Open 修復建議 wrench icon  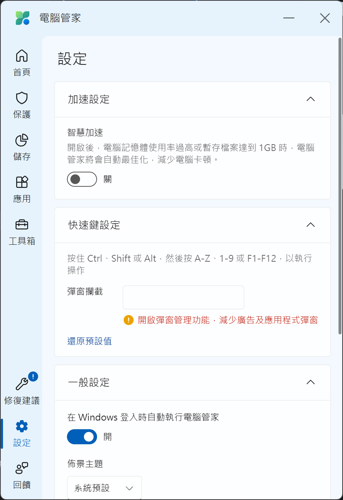tap(22, 384)
